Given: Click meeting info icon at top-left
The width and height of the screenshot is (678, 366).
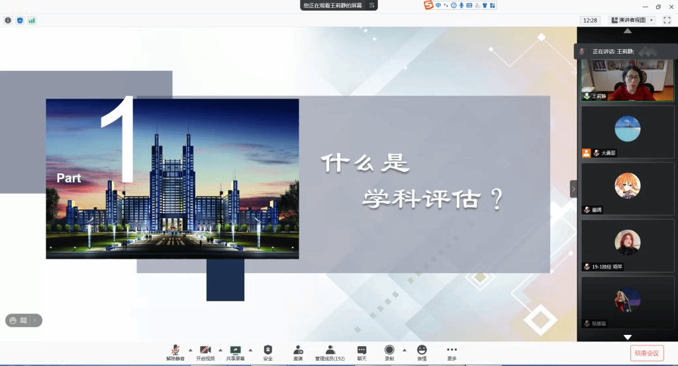Looking at the screenshot, I should pos(8,21).
